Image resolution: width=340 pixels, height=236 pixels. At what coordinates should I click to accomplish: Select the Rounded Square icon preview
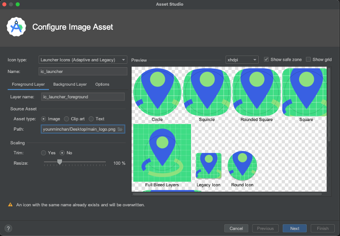[257, 92]
